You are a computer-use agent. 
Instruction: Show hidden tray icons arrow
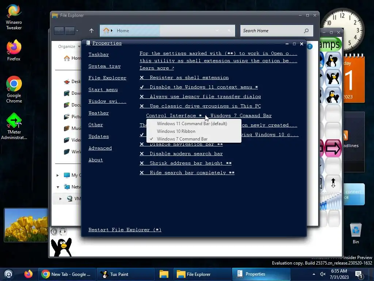314,274
